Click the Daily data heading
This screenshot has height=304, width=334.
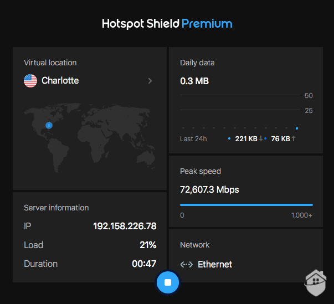(x=197, y=63)
